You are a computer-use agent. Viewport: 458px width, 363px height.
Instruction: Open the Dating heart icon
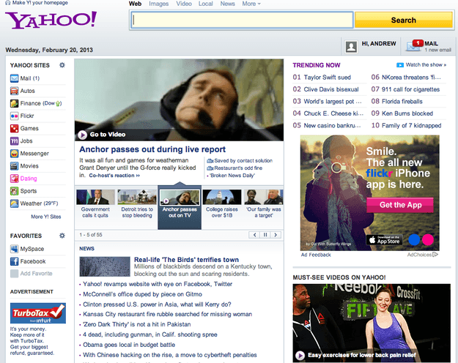click(x=15, y=179)
